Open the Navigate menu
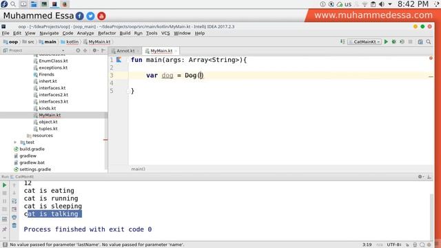441x248 pixels. click(x=49, y=33)
